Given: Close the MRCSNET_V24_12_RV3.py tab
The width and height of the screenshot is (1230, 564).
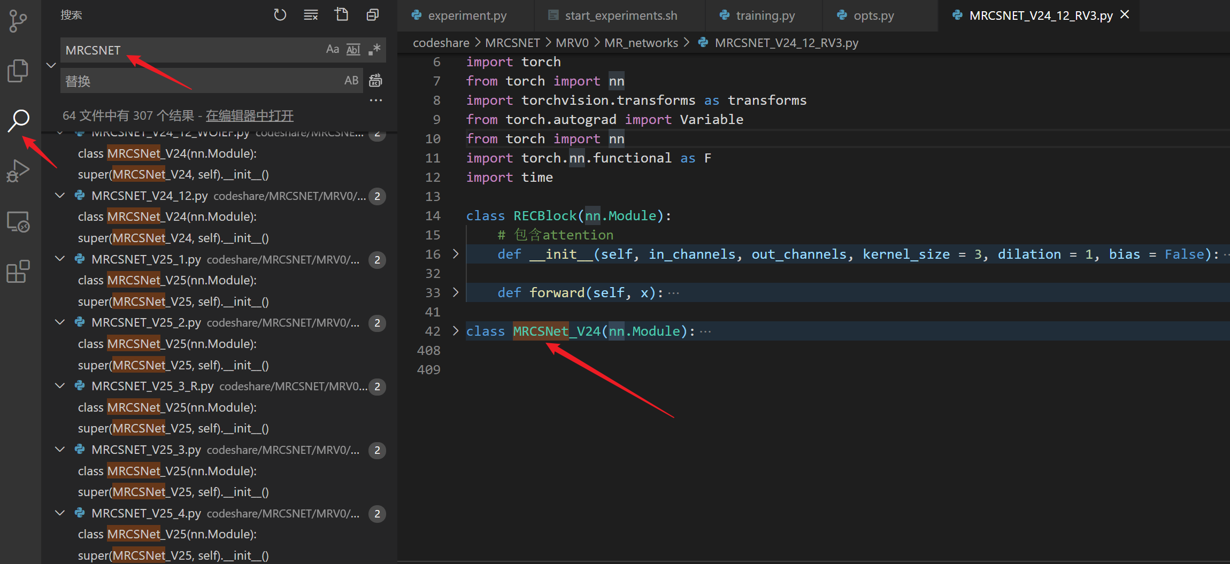Looking at the screenshot, I should coord(1125,15).
